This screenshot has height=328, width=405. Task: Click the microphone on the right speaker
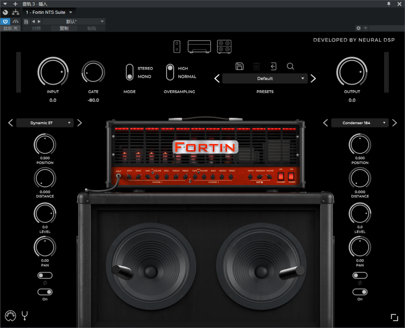click(292, 272)
